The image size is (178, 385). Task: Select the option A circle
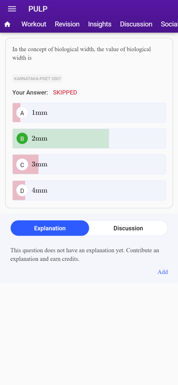point(22,113)
